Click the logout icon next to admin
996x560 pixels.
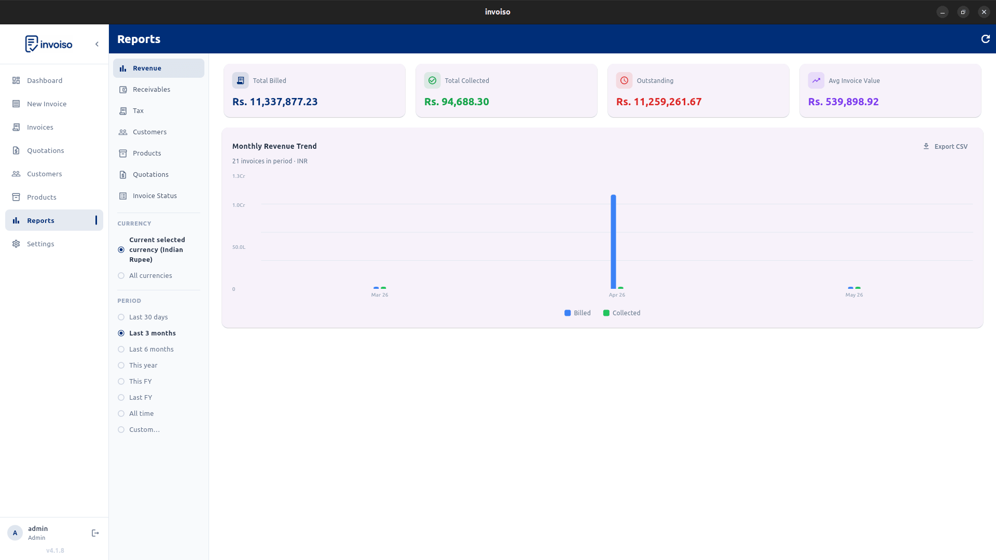click(x=95, y=533)
